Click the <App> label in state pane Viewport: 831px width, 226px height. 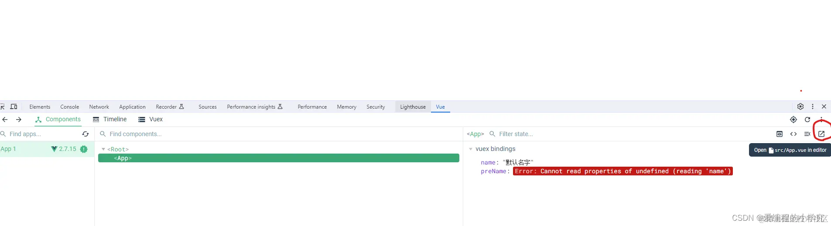click(x=475, y=134)
